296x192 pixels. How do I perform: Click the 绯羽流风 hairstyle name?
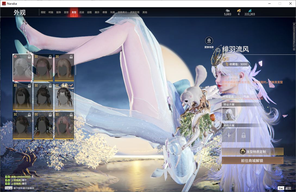pyautogui.click(x=236, y=49)
